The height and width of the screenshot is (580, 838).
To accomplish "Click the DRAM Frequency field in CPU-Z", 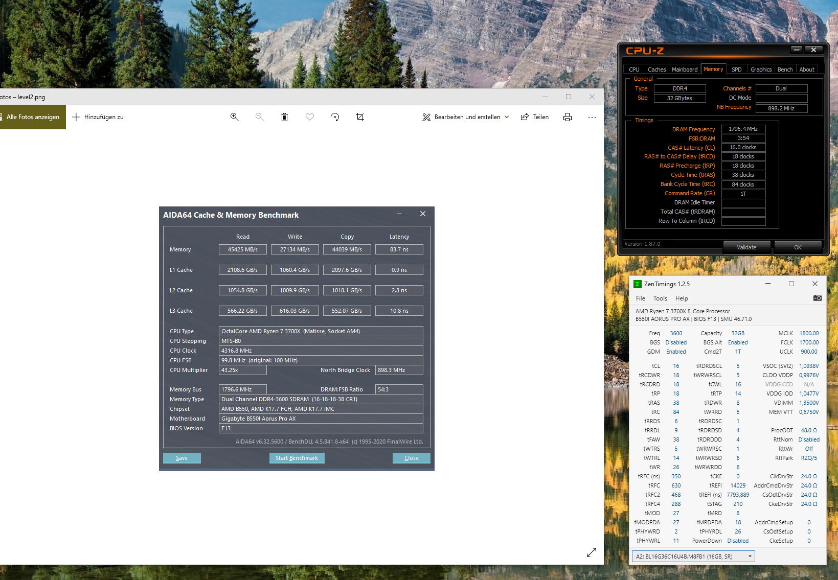I will [x=743, y=129].
